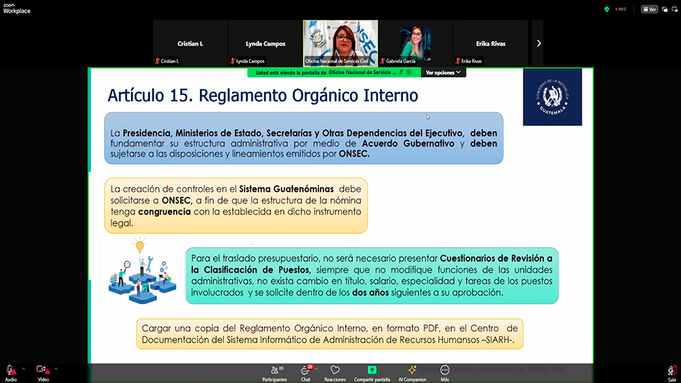Select Gabriela García's video thumbnail
Image resolution: width=681 pixels, height=383 pixels.
[415, 43]
